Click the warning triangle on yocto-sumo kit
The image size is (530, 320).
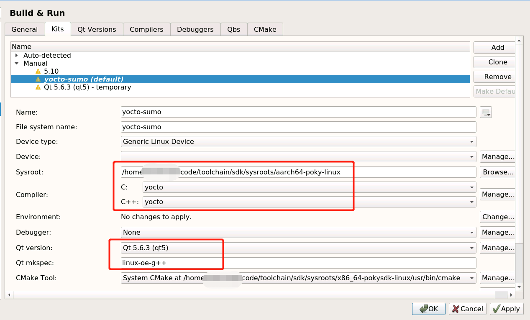(x=38, y=79)
